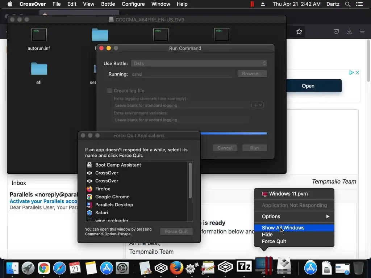
Task: Open Finder from the Dock
Action: coord(12,268)
